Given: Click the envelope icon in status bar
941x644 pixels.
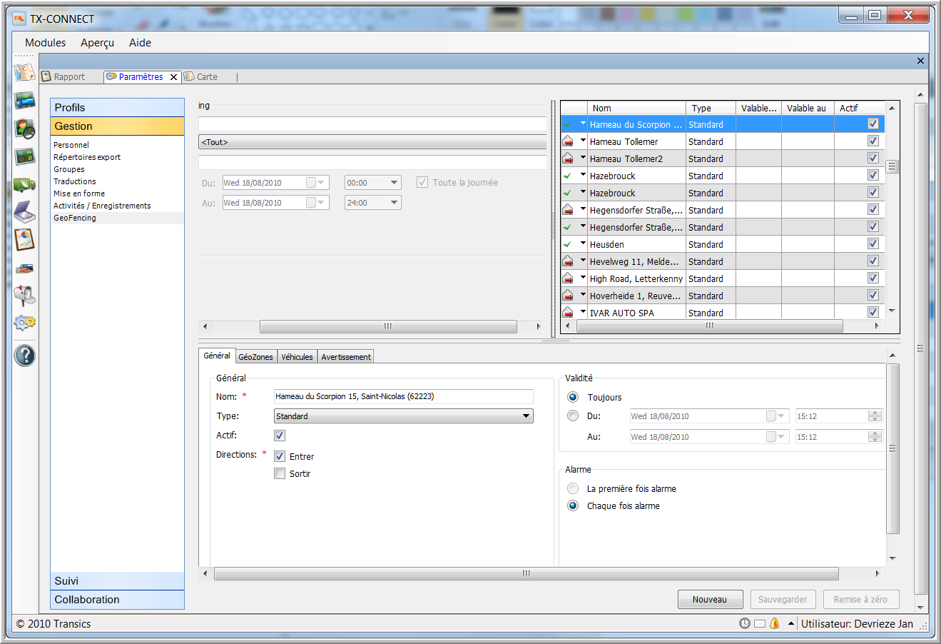Looking at the screenshot, I should click(x=760, y=623).
